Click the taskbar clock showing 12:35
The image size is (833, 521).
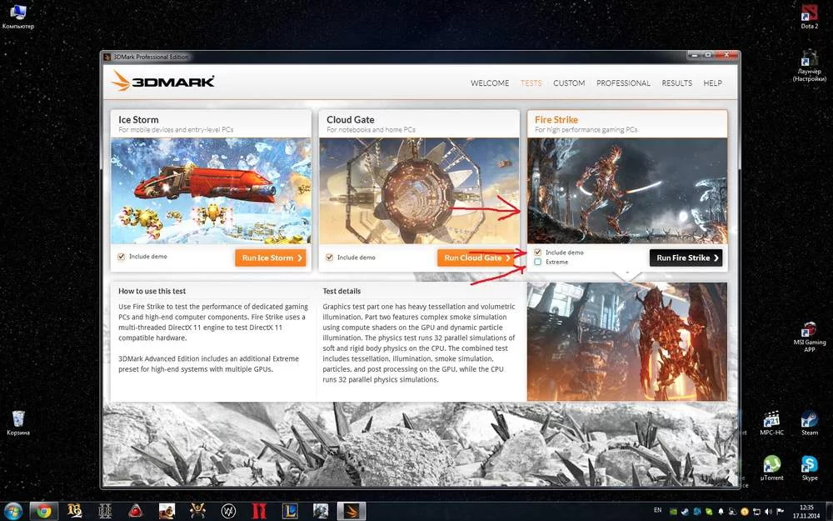(806, 512)
